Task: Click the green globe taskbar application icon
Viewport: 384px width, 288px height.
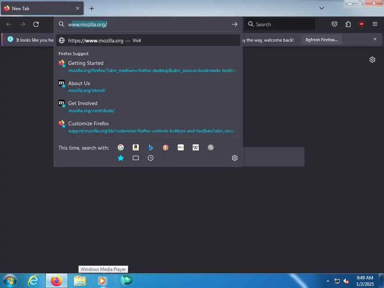Action: (126, 280)
